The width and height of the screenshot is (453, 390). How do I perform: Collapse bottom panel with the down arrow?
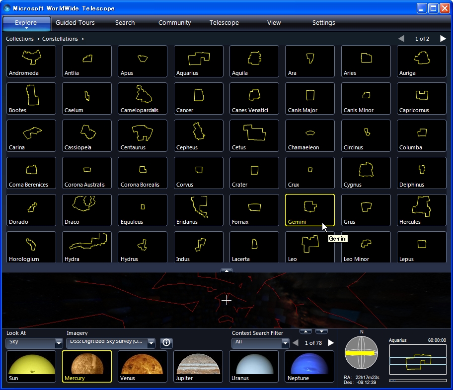pyautogui.click(x=321, y=331)
